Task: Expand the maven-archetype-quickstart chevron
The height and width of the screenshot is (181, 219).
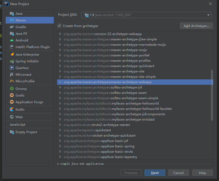Action: (x=60, y=66)
